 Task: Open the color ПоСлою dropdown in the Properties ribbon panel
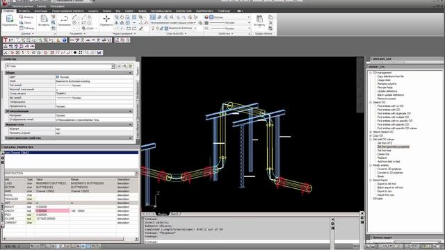click(x=249, y=17)
